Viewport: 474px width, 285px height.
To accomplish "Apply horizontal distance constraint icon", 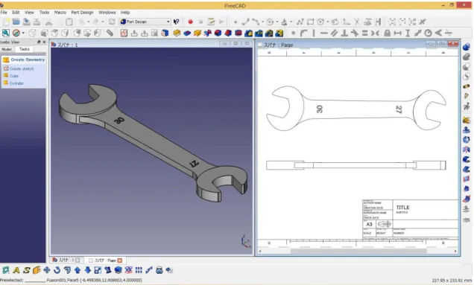I will [397, 33].
